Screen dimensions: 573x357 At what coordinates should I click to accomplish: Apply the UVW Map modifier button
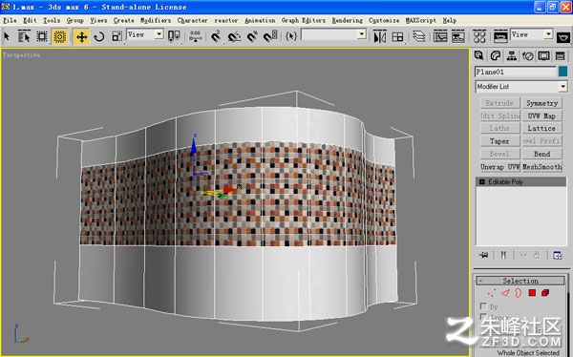(x=541, y=115)
